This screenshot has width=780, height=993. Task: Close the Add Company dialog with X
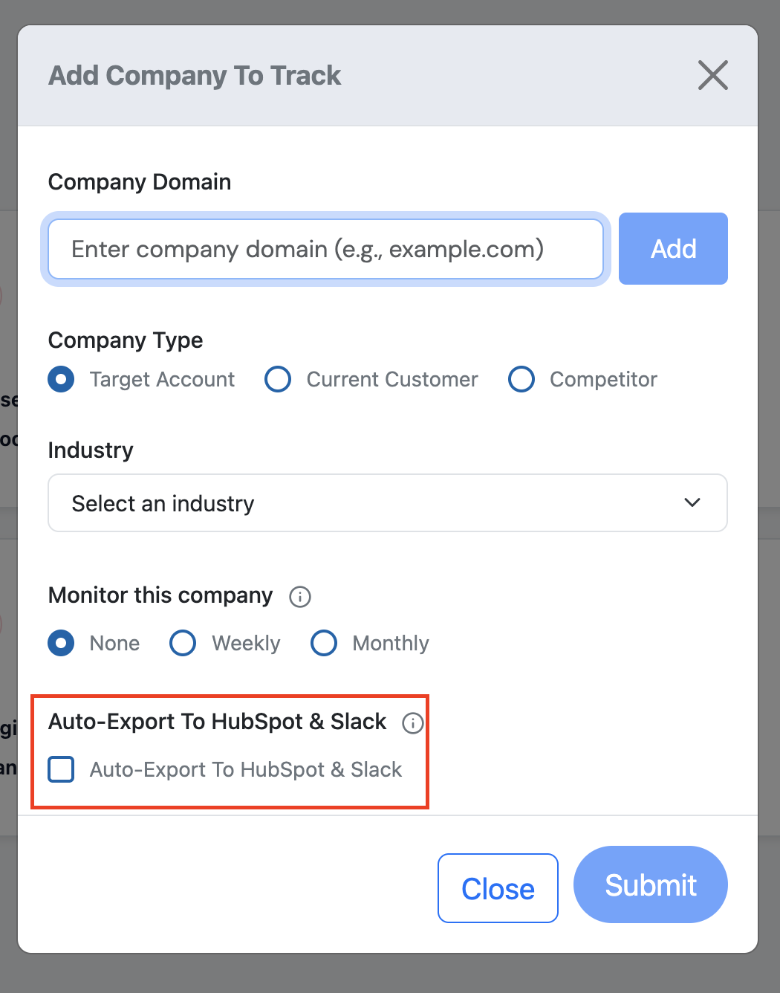[712, 75]
